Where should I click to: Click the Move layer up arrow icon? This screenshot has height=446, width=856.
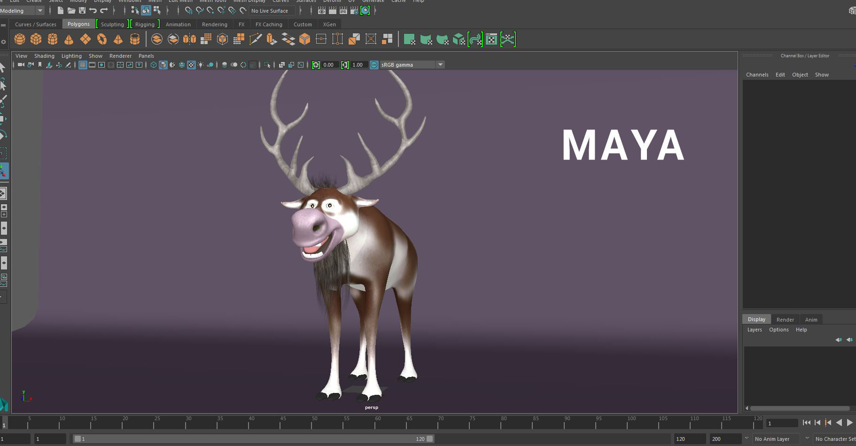[x=839, y=339]
